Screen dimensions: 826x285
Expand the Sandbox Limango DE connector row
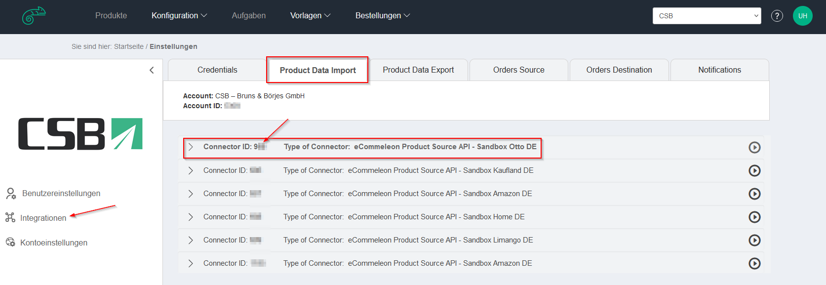[191, 240]
